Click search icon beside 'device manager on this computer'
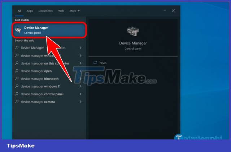This screenshot has width=231, height=152. pyautogui.click(x=17, y=63)
